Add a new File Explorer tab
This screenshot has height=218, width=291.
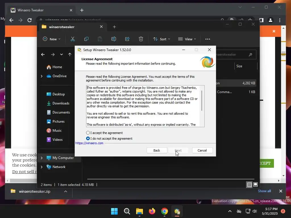tap(114, 27)
